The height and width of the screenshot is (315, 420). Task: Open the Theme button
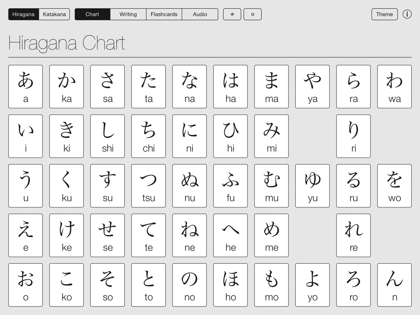pos(384,14)
